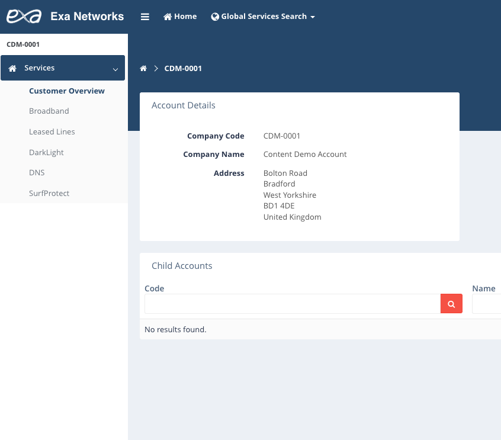Click the Exa logo icon
The height and width of the screenshot is (440, 501).
pyautogui.click(x=24, y=17)
